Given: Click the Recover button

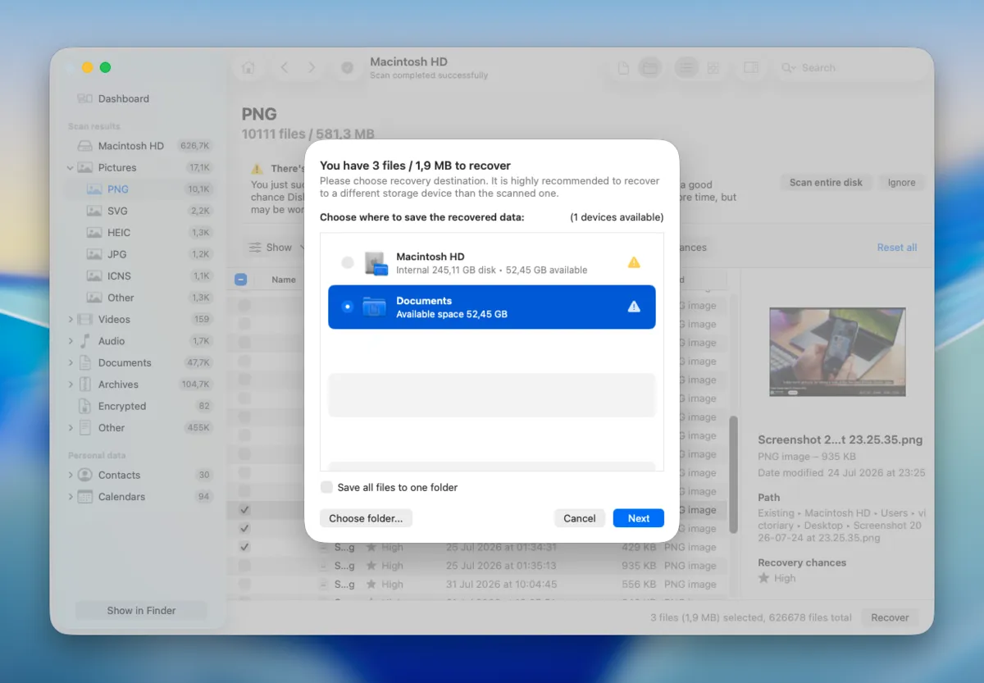Looking at the screenshot, I should click(890, 618).
